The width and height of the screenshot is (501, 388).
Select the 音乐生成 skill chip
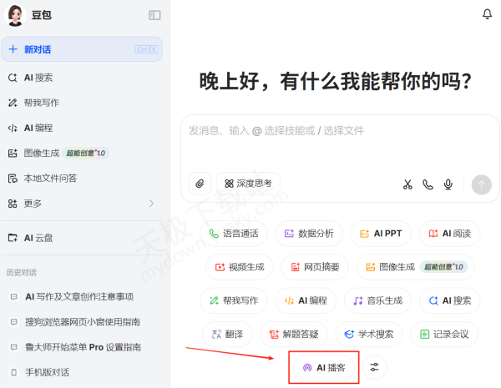(x=377, y=300)
